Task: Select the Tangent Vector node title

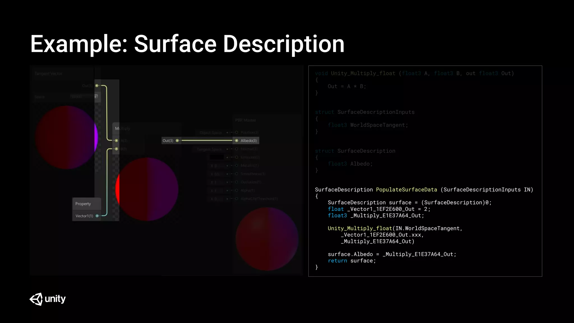Action: pos(48,73)
